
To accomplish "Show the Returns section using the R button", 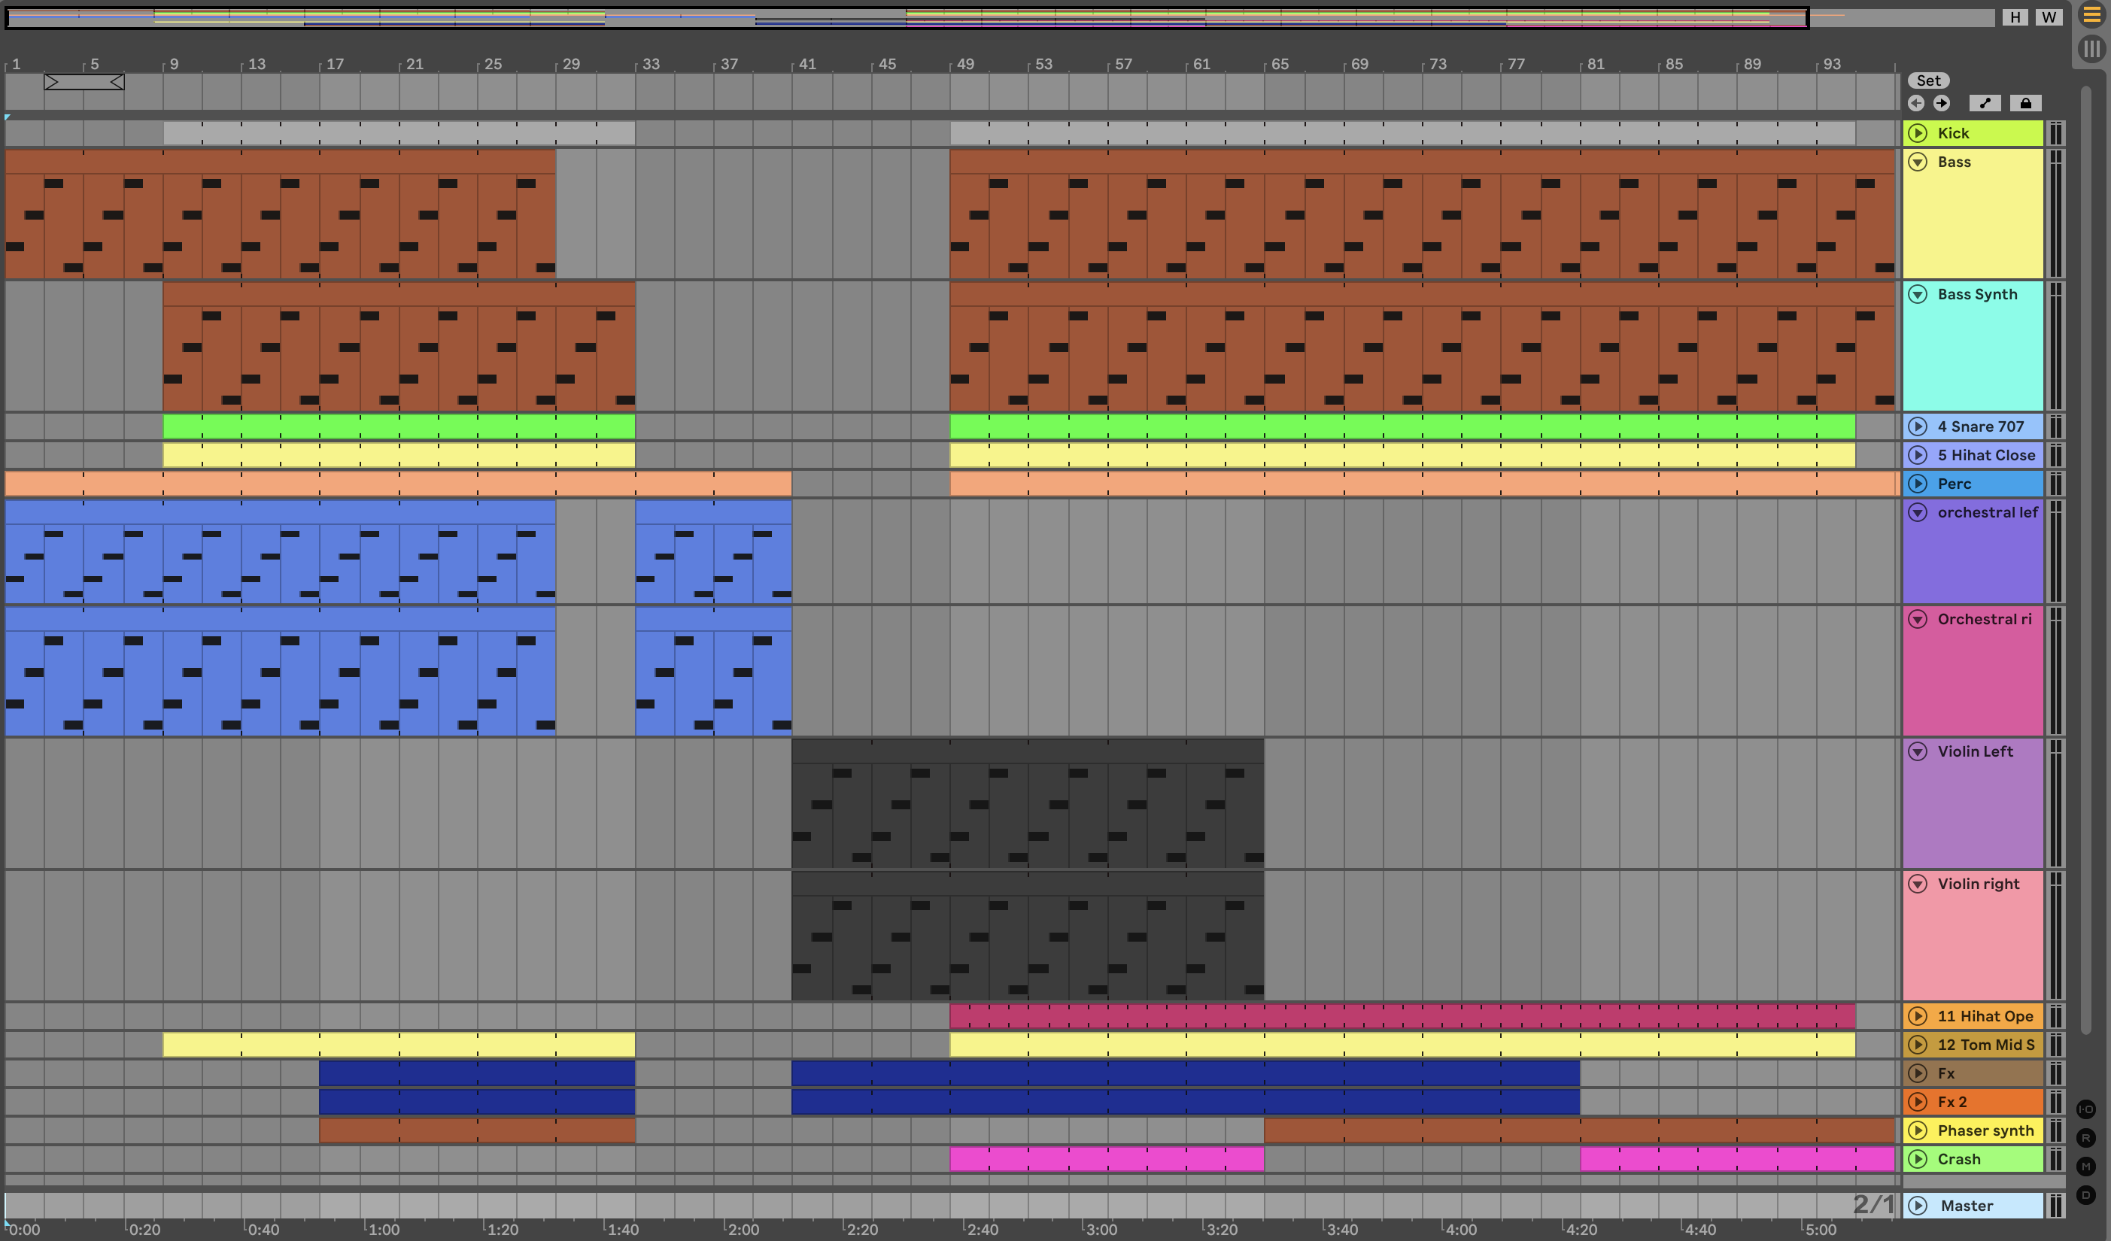I will [x=2086, y=1138].
